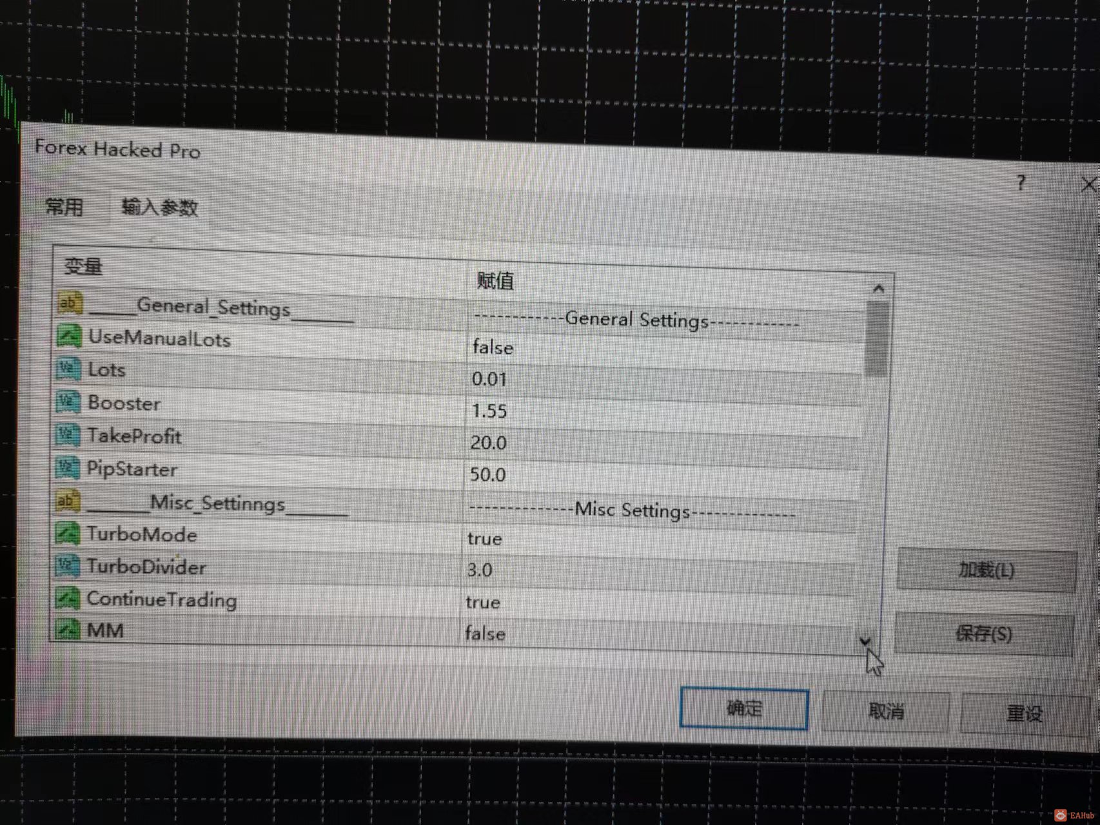The image size is (1100, 825).
Task: Select the MM value false
Action: coord(486,634)
